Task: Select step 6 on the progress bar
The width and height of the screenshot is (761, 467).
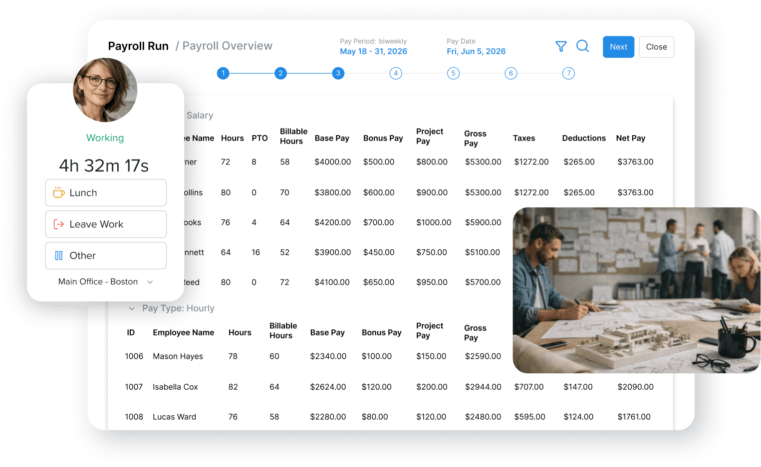Action: pos(510,73)
